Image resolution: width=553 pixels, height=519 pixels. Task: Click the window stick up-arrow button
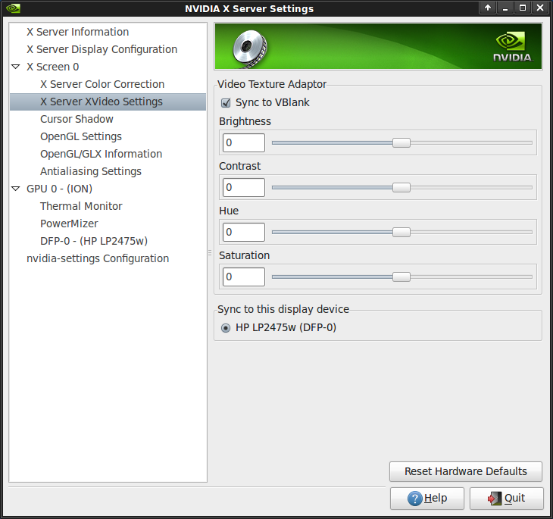488,8
